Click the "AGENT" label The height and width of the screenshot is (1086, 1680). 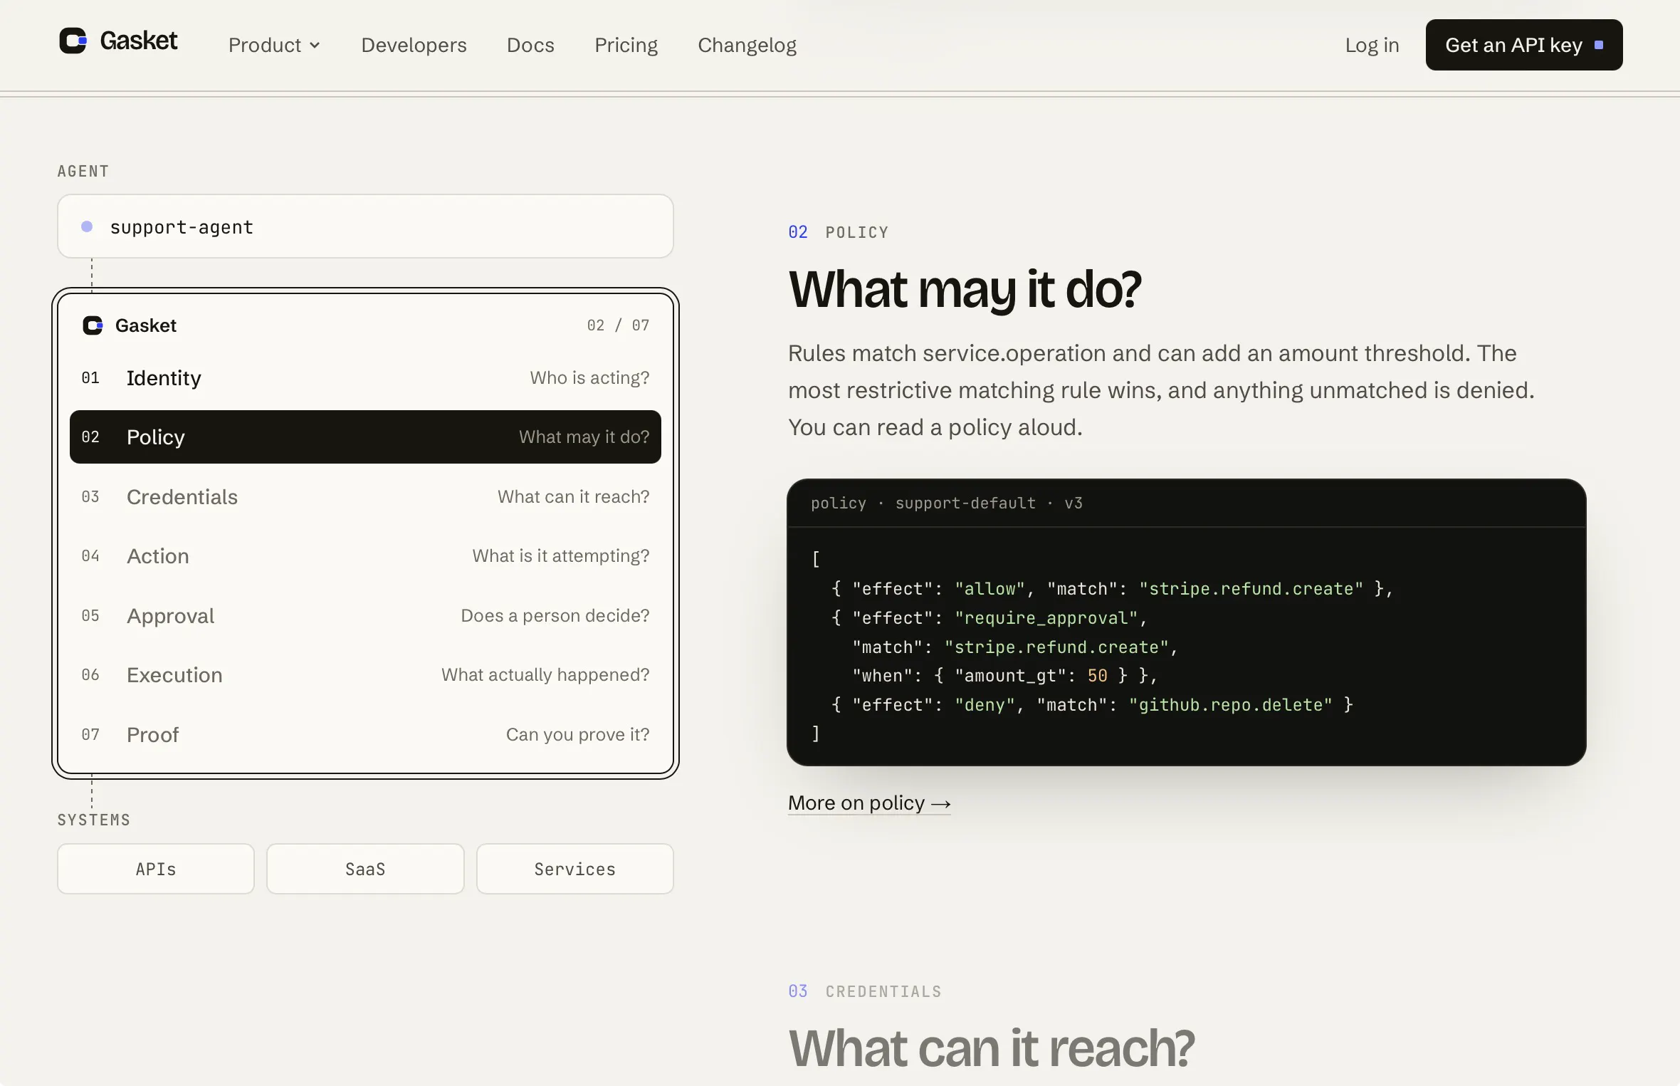83,171
